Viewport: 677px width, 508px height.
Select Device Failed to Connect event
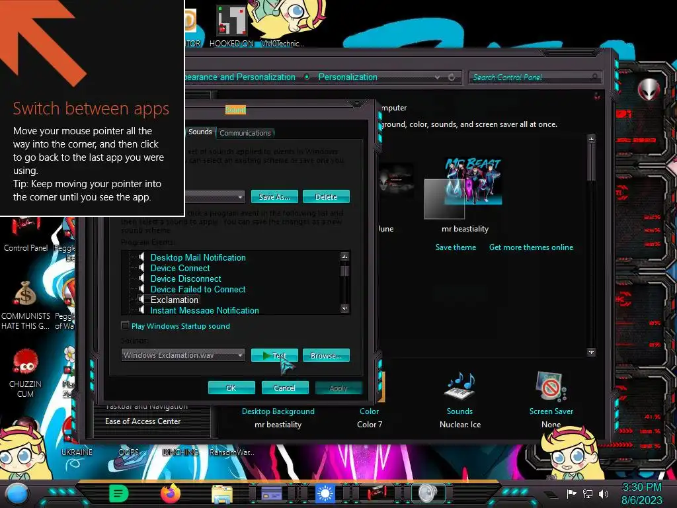point(198,290)
